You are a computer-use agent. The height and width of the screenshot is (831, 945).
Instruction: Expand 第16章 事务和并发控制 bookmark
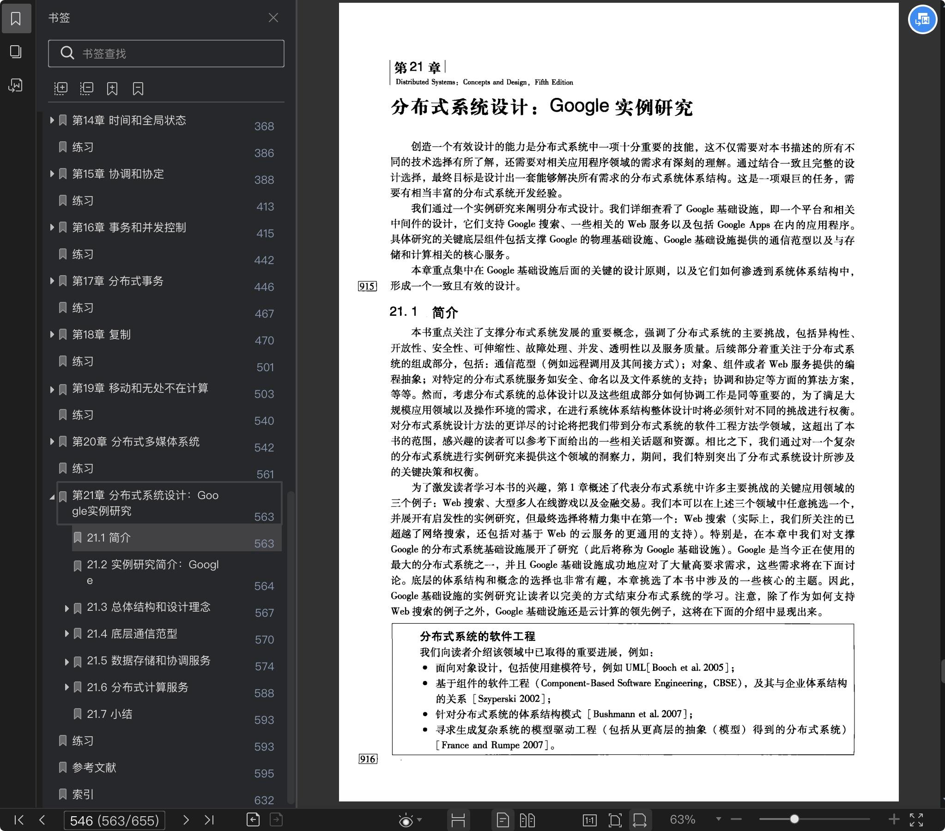click(x=52, y=228)
